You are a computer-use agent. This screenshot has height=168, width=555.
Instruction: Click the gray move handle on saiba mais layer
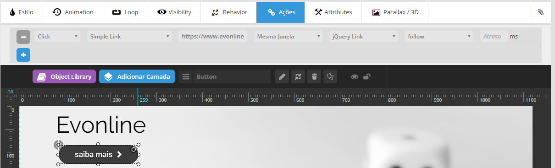point(58,145)
